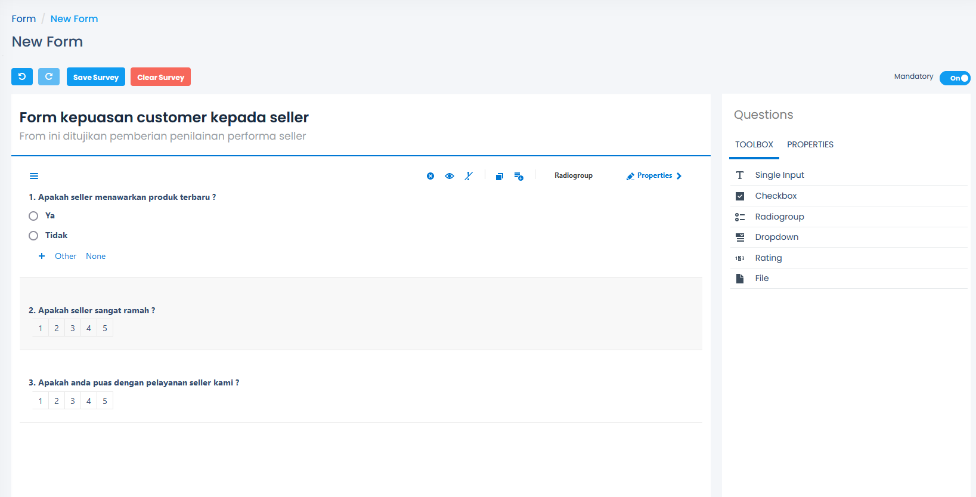Add the None choice option
The image size is (976, 497).
(x=95, y=256)
